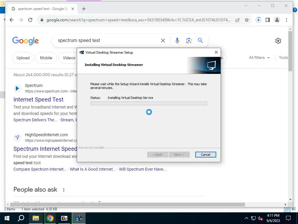Cancel the Virtual Desktop Streamer installation
This screenshot has height=224, width=298.
[x=205, y=155]
